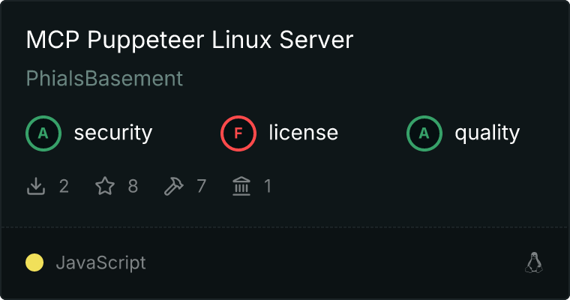Click the downloads tray icon
570x300 pixels.
click(36, 186)
